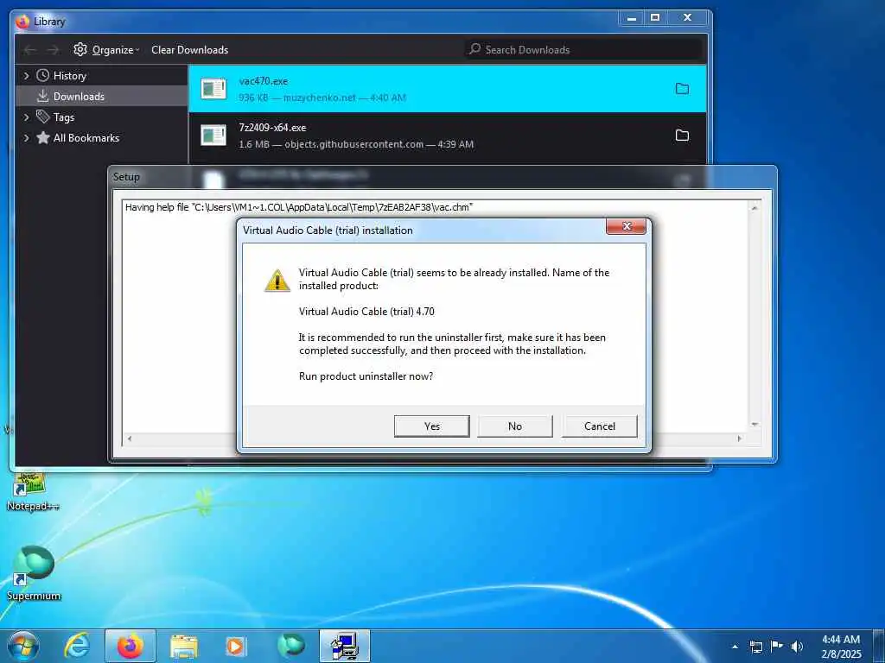This screenshot has width=885, height=663.
Task: Click the Setup log scroll up arrow
Action: point(754,208)
